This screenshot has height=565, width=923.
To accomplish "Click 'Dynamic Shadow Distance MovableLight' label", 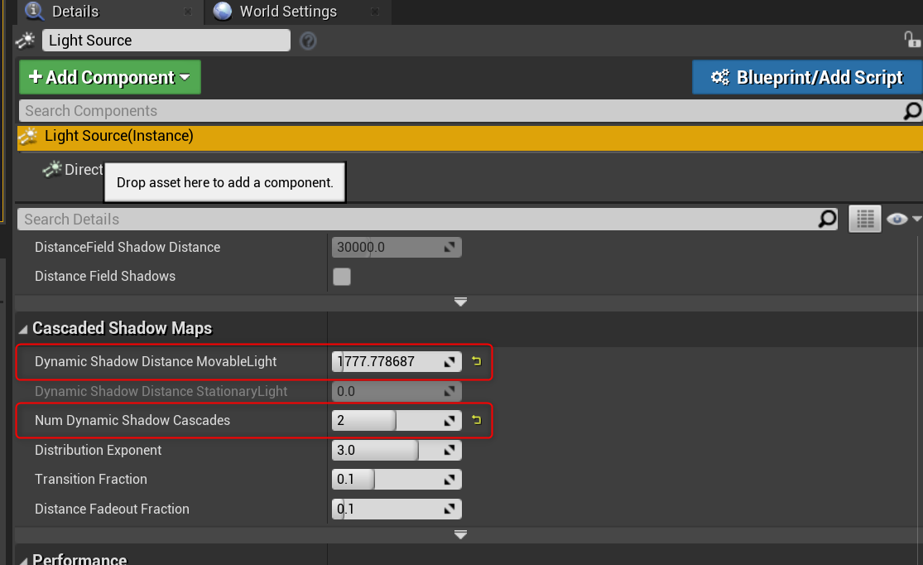I will (x=156, y=362).
